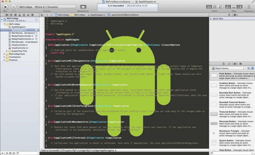Screen dimensions: 255x155
Task: Open the Organizer window
Action: pyautogui.click(x=249, y=7)
